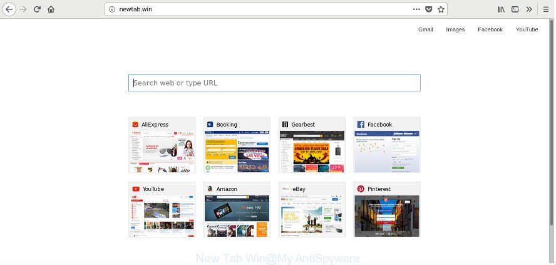Open the YouTube site thumbnail preview

[x=162, y=216]
